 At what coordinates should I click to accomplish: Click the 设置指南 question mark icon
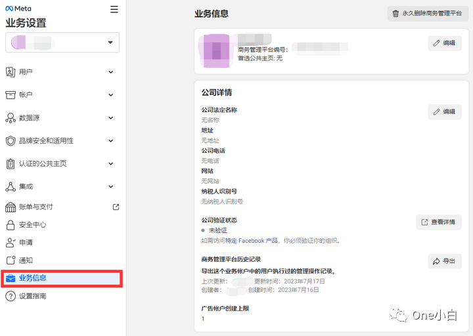pyautogui.click(x=11, y=296)
